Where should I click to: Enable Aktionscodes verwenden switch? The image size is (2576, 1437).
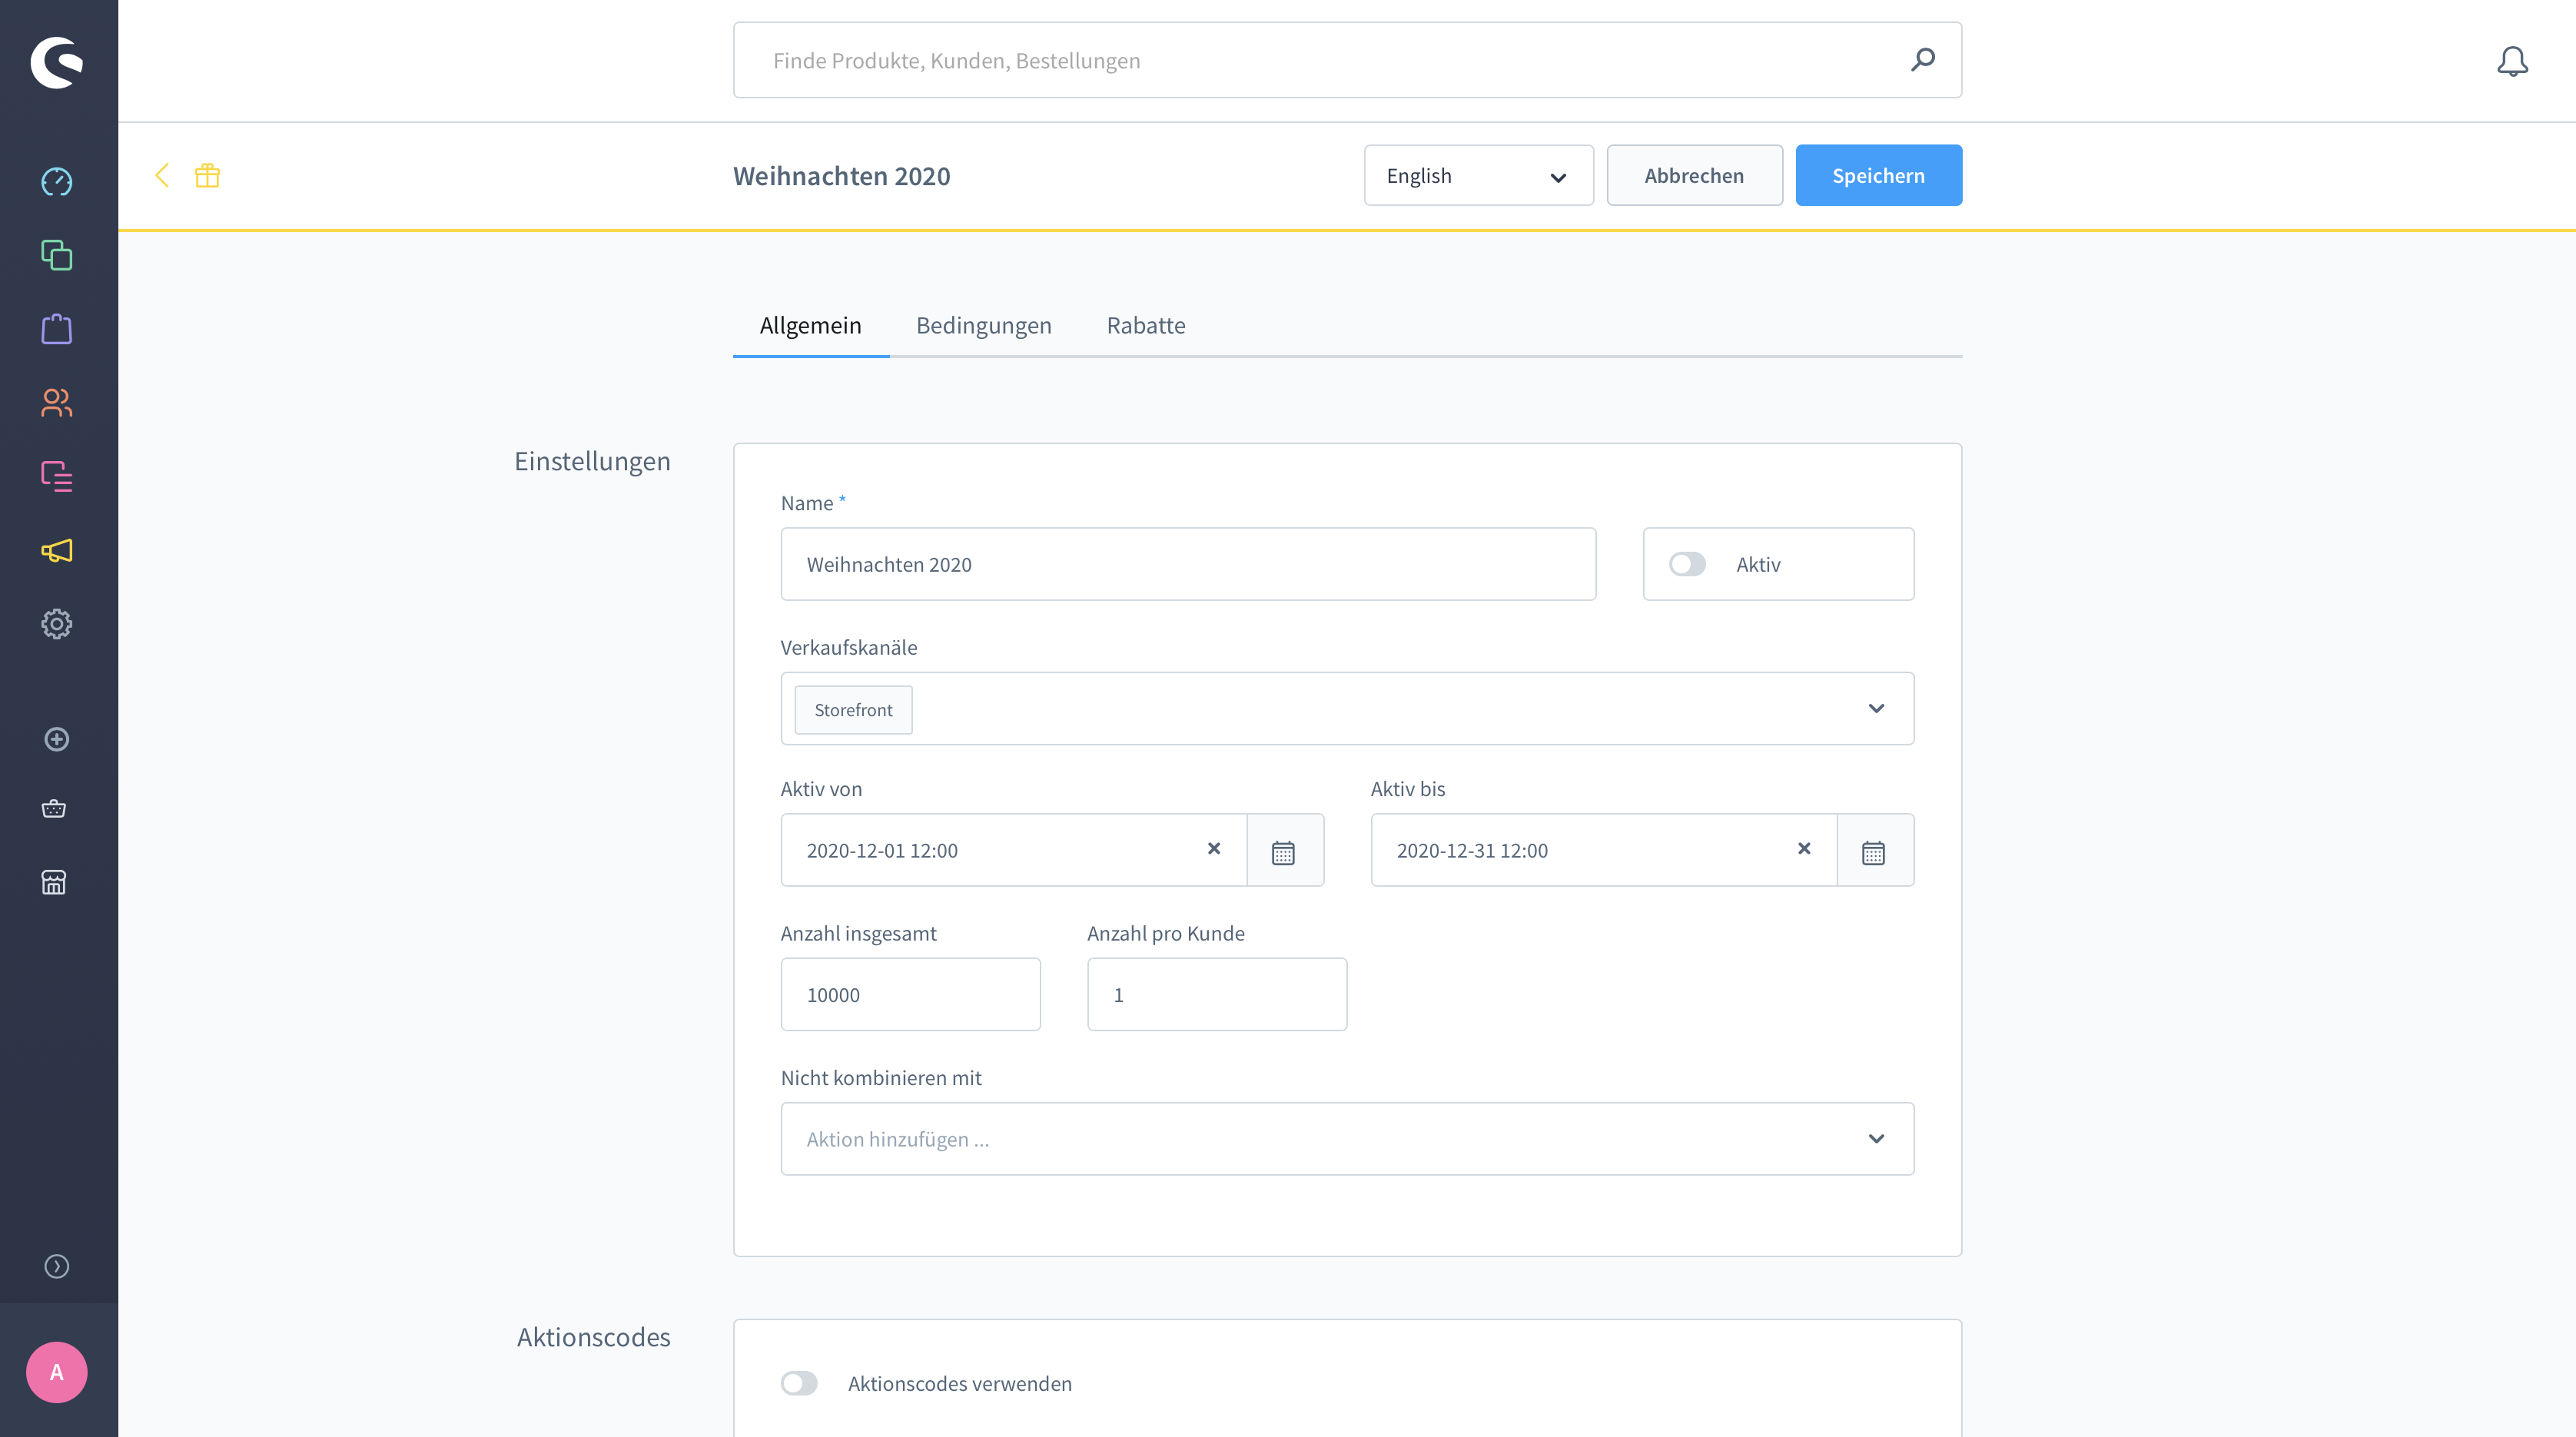(x=799, y=1383)
